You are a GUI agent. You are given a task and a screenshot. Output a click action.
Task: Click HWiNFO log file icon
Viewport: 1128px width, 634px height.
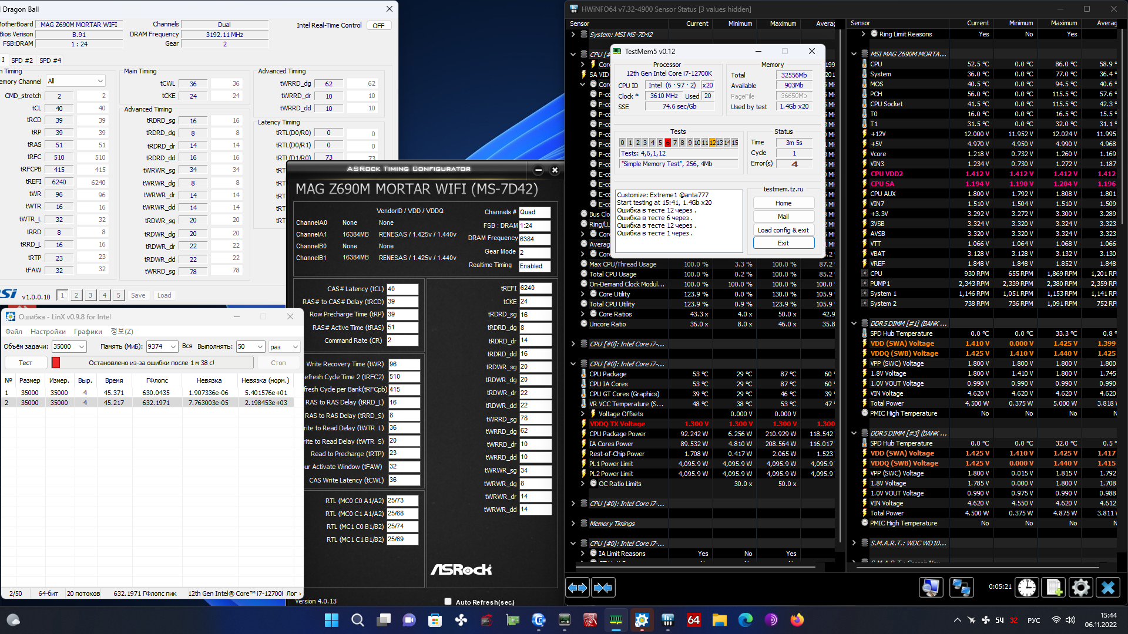1054,588
